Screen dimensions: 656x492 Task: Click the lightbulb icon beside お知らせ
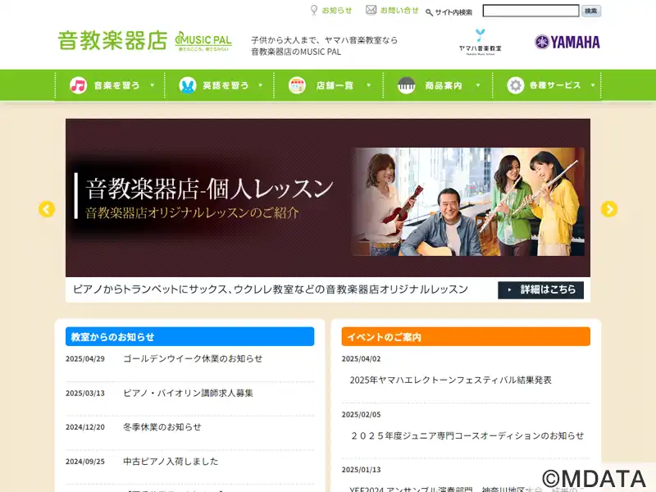[x=314, y=10]
